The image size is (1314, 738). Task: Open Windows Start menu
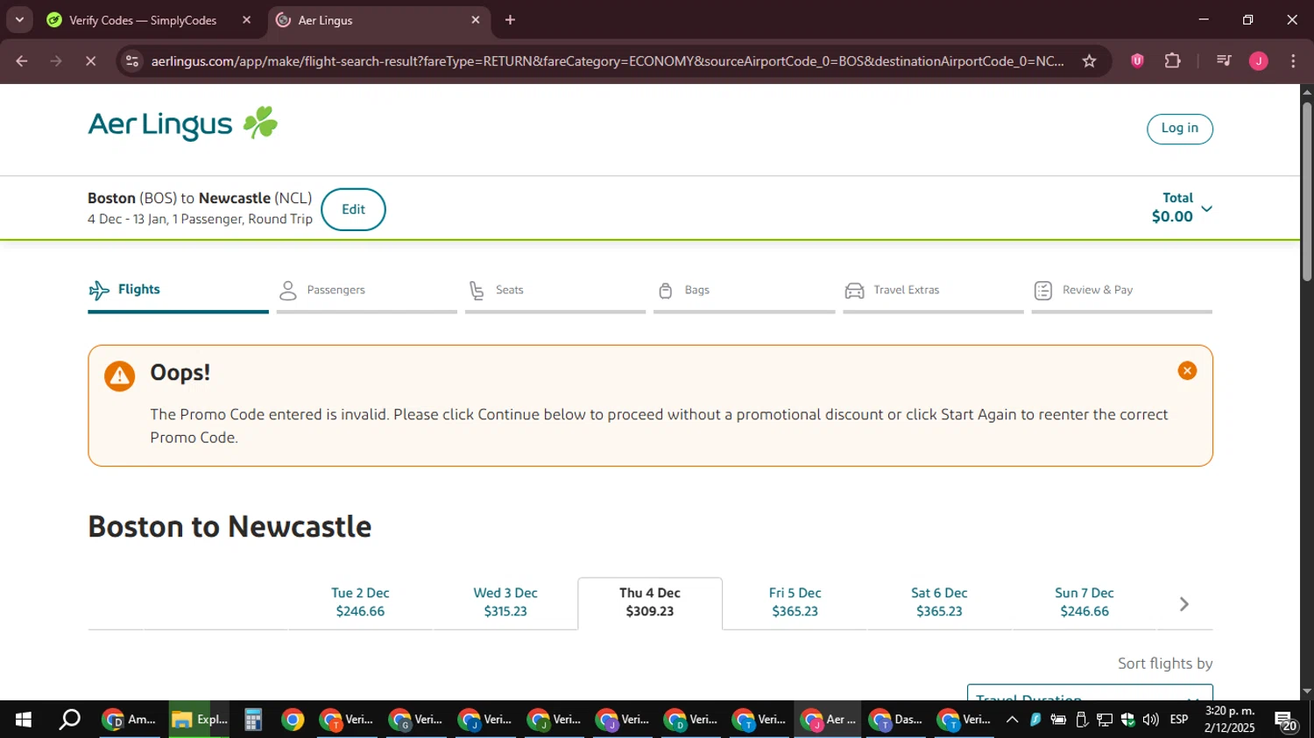pyautogui.click(x=24, y=720)
